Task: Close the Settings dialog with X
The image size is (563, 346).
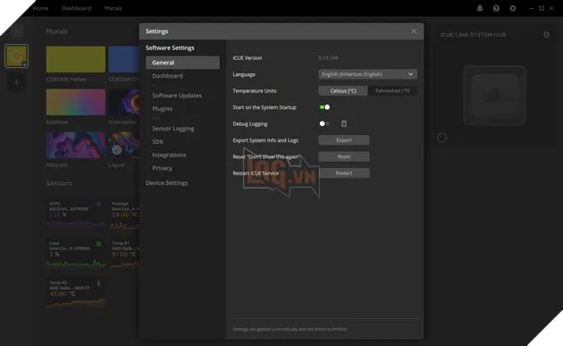Action: pyautogui.click(x=414, y=31)
